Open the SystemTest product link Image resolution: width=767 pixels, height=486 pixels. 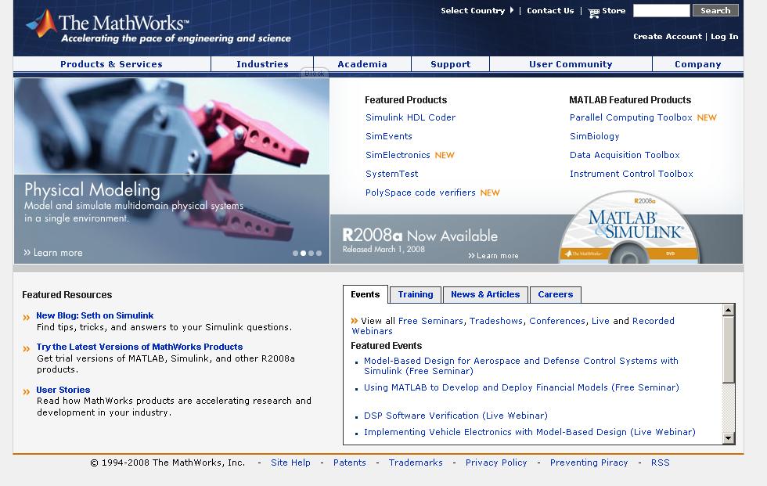click(392, 174)
